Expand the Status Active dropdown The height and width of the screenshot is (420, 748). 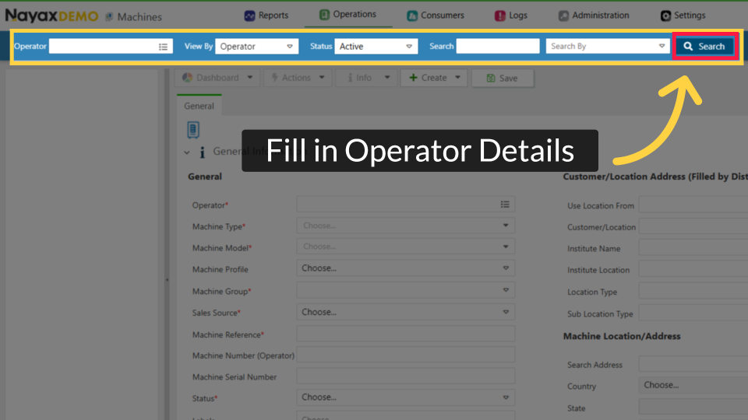point(376,47)
